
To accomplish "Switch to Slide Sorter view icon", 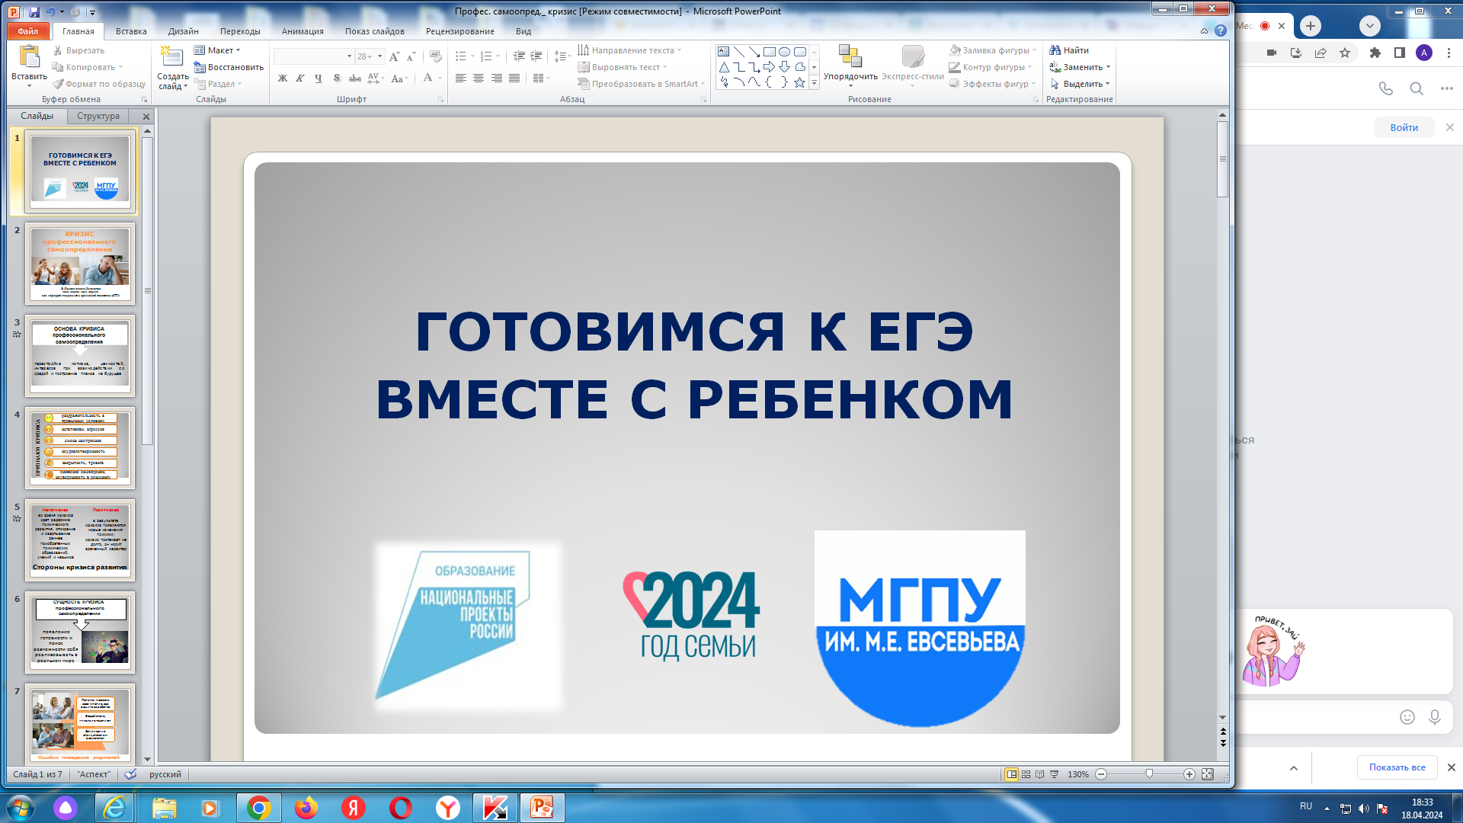I will tap(1026, 774).
